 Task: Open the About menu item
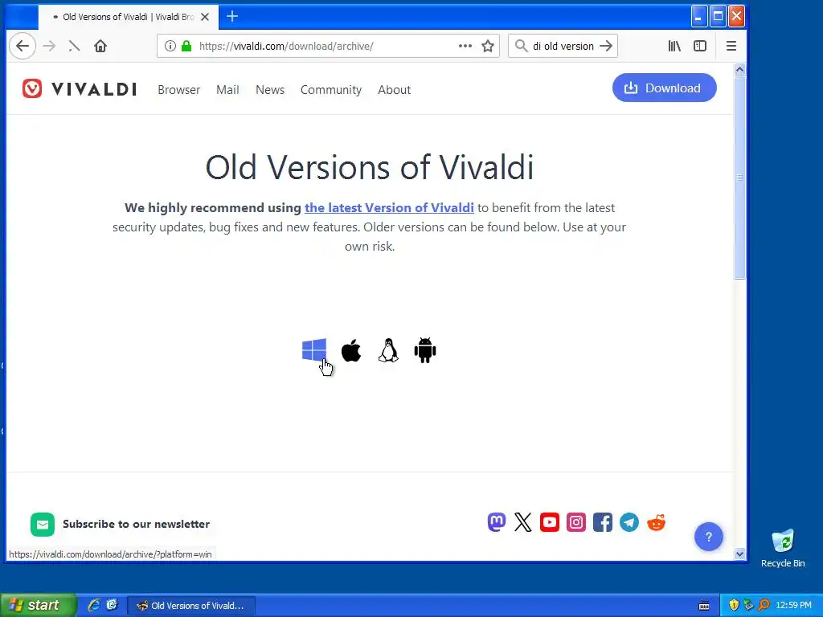(394, 90)
